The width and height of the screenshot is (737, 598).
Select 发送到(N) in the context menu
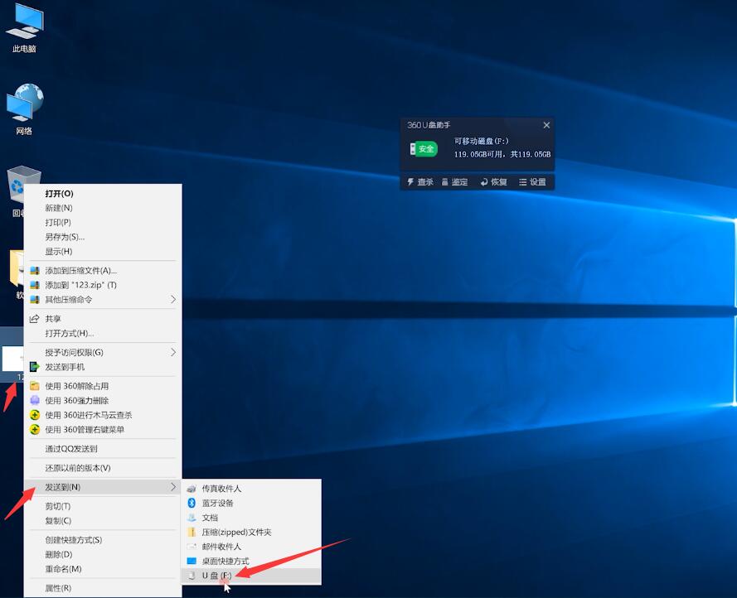point(103,487)
